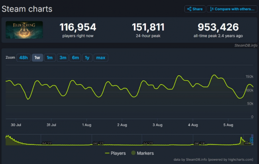Select 1y zoom range
The image size is (259, 164).
coord(87,58)
